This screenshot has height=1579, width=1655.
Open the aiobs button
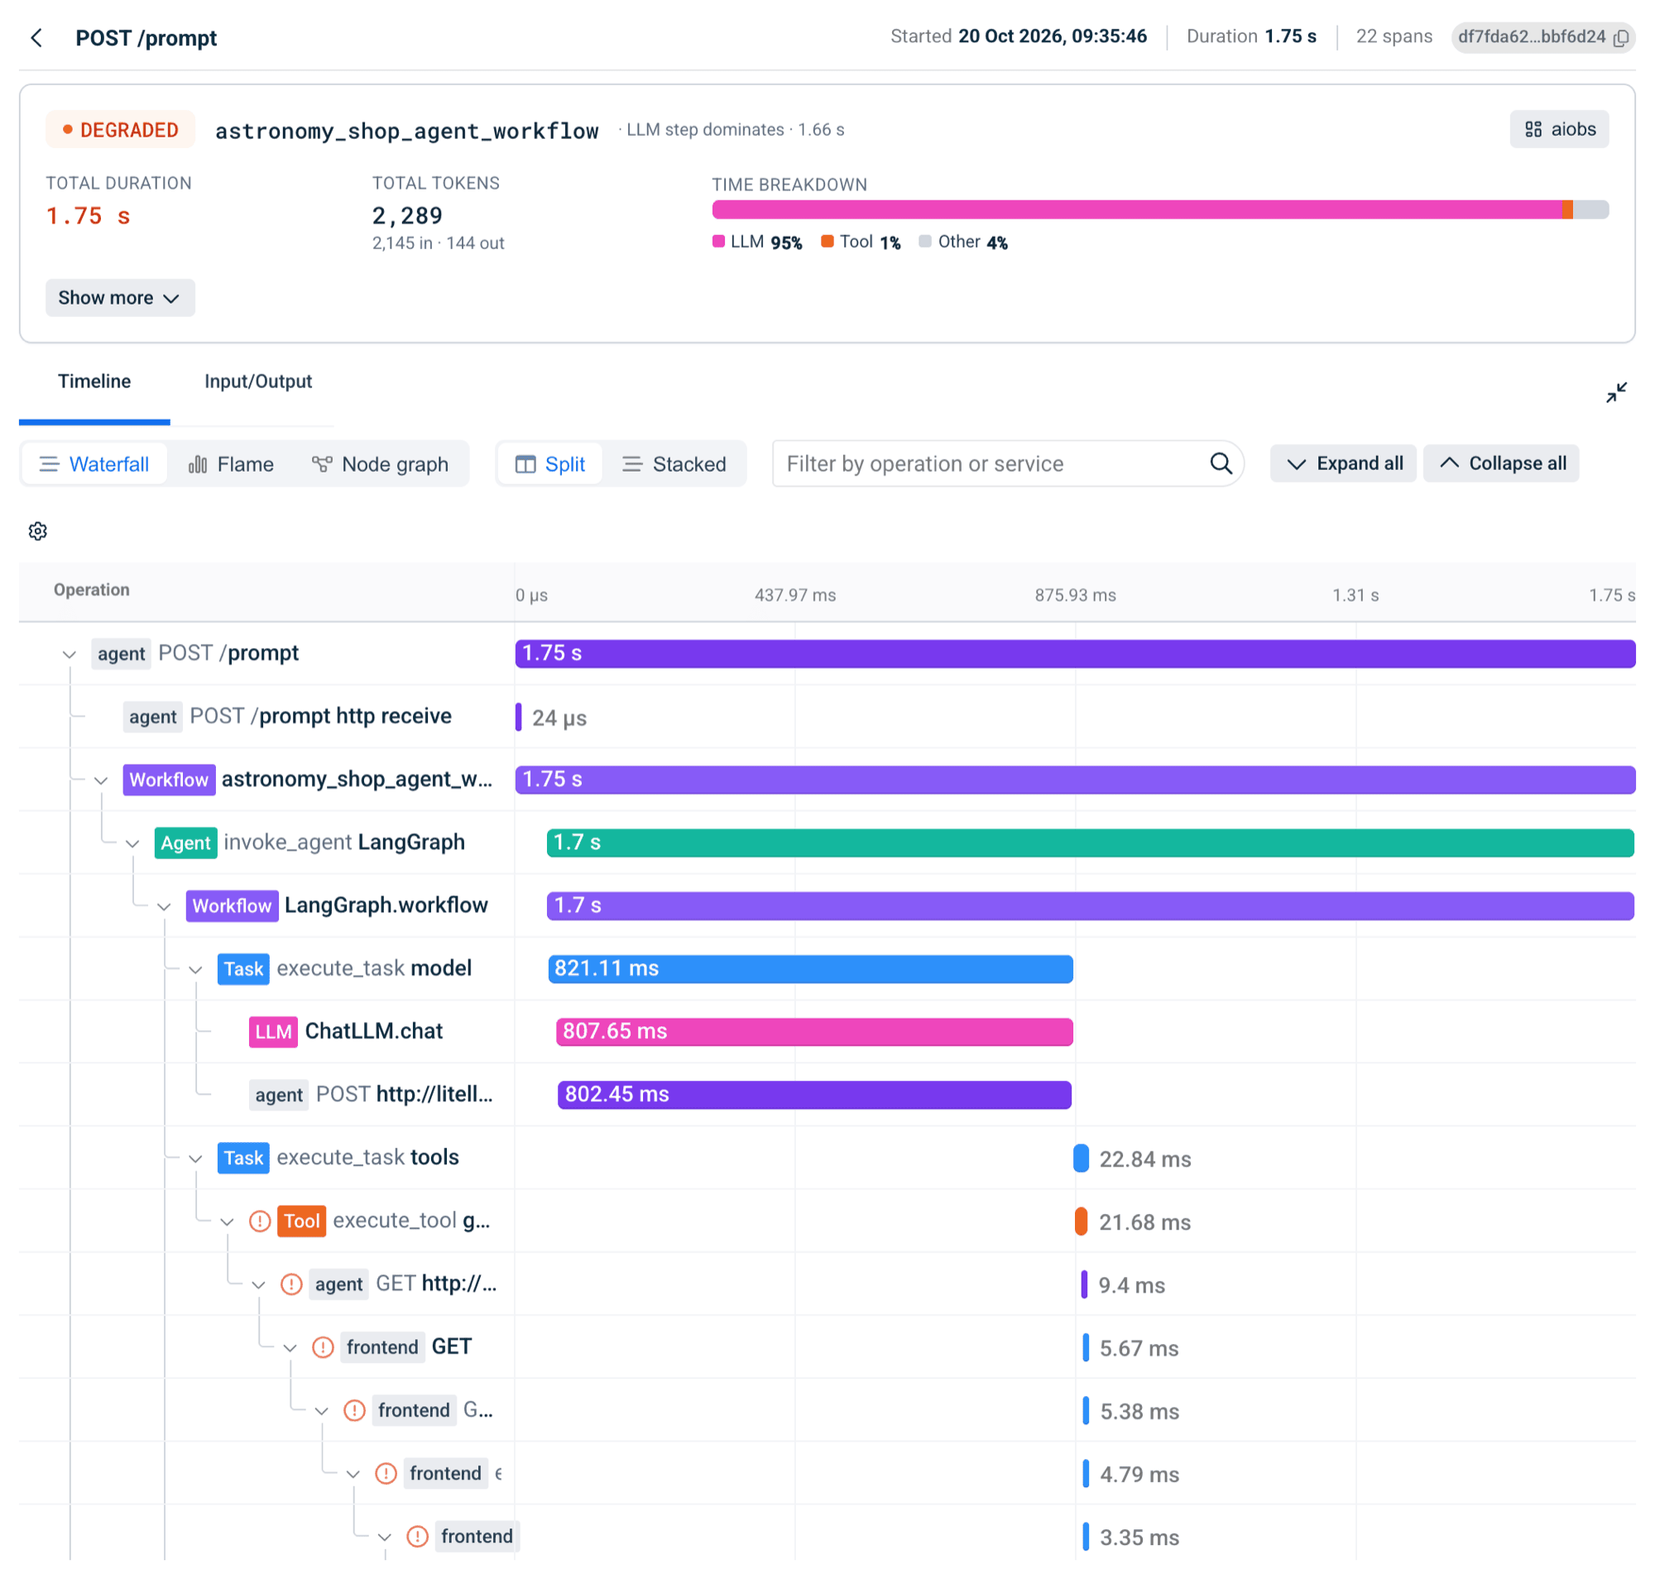(x=1559, y=129)
